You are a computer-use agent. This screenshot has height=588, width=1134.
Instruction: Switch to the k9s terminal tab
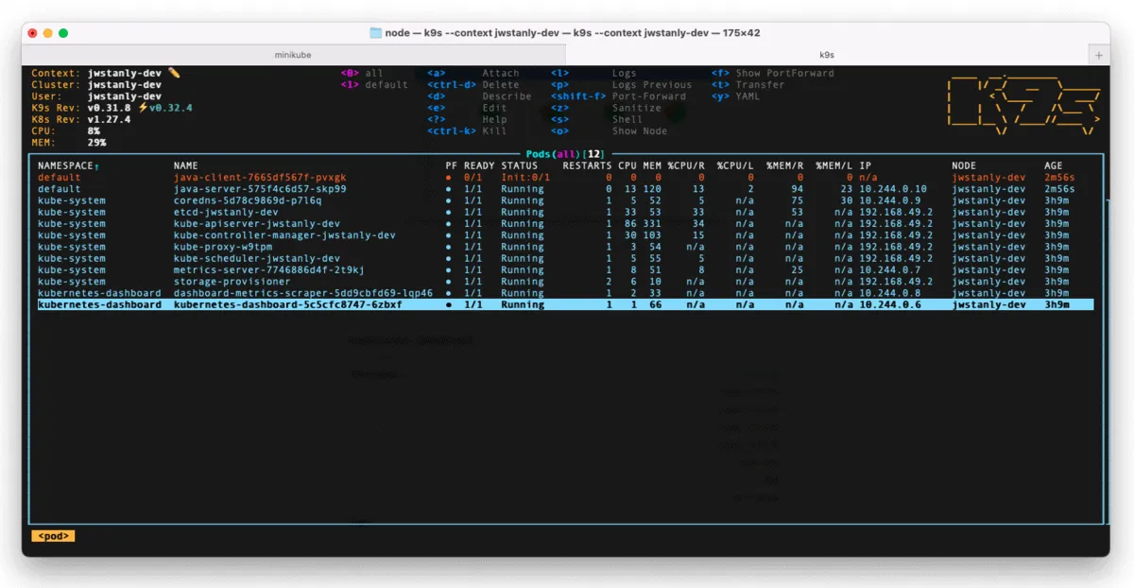click(827, 54)
